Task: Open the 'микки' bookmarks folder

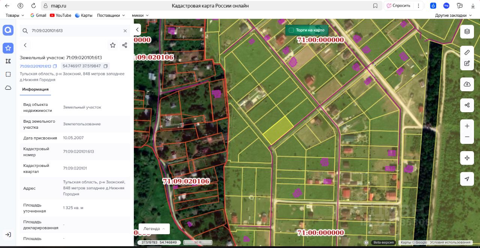Action: (x=140, y=15)
